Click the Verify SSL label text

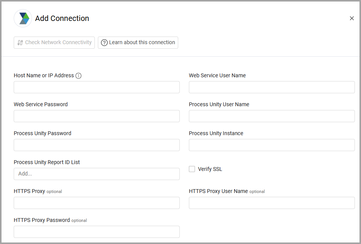tap(210, 169)
